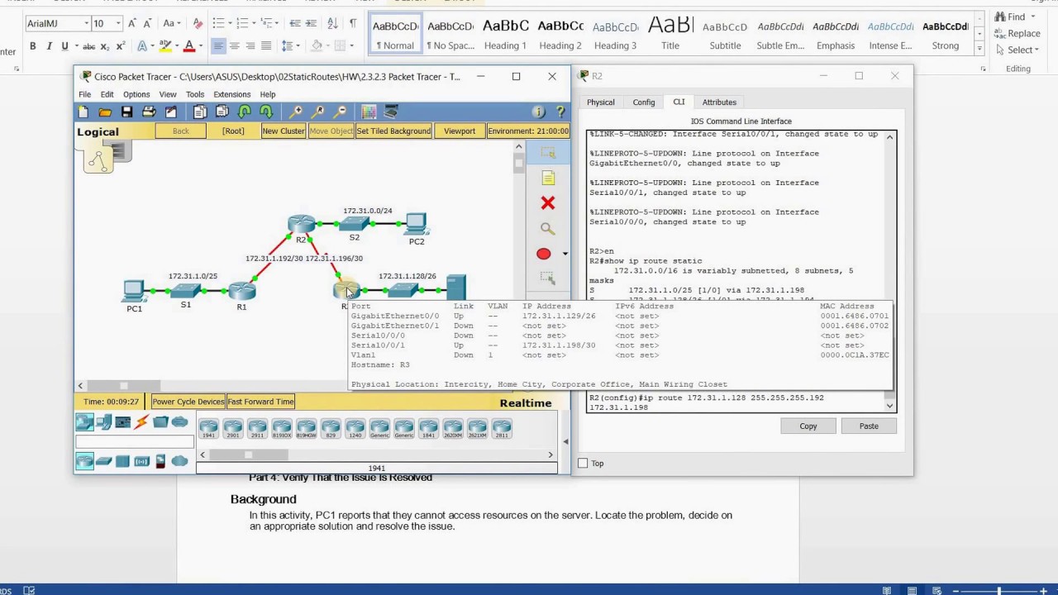The height and width of the screenshot is (595, 1058).
Task: Pick the 2811 router from the device list
Action: [x=502, y=428]
